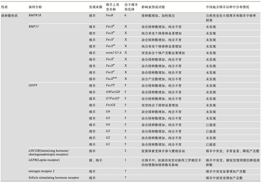Screen dimensions: 261x182
Task: Select the LHCGR luteinizing hormone receptor entry
Action: coord(48,152)
